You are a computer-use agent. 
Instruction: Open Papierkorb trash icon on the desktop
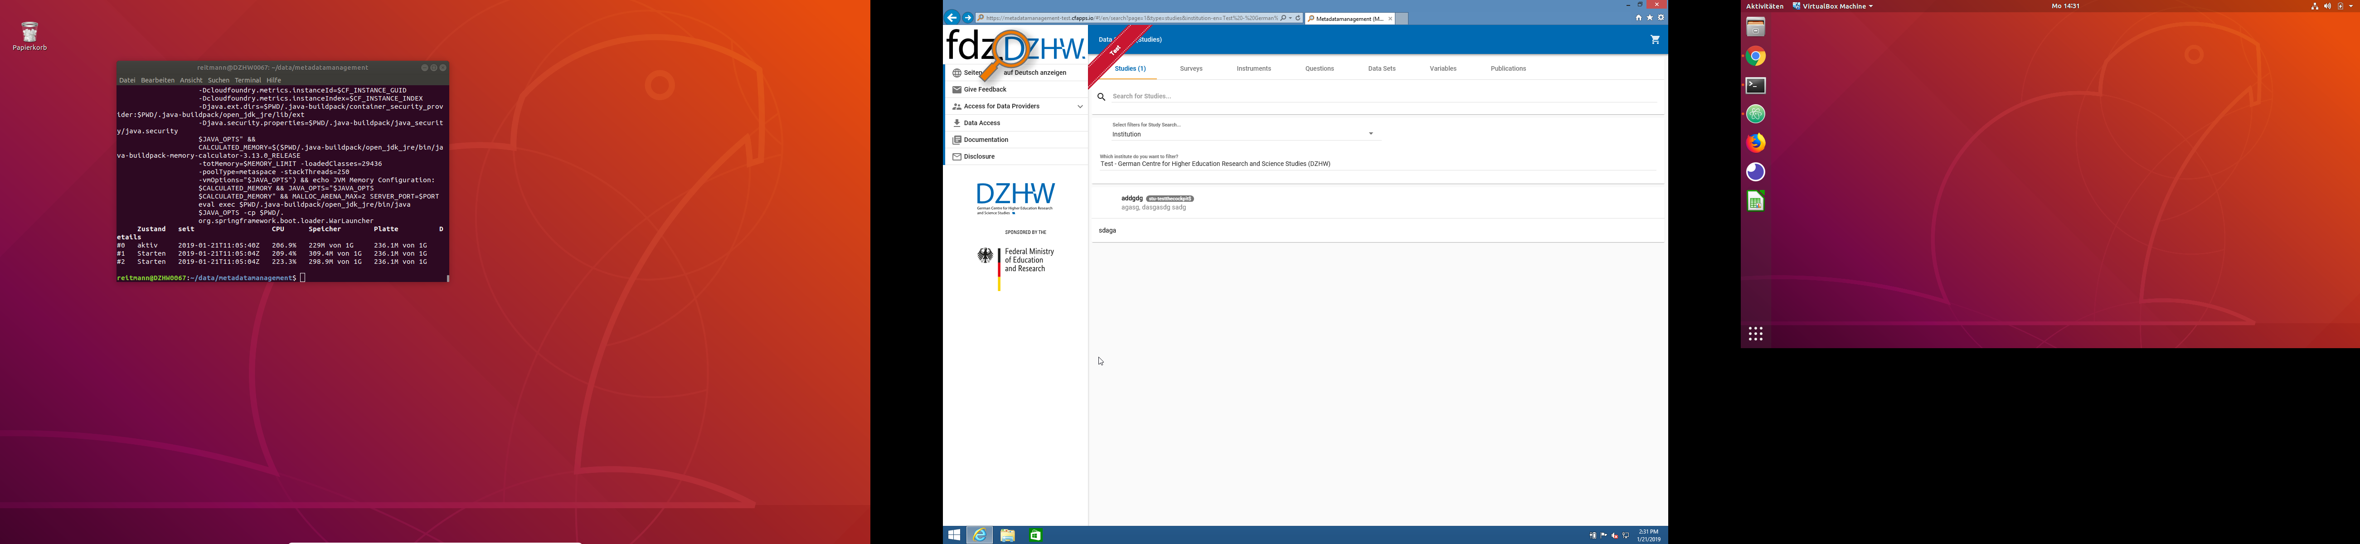[x=29, y=37]
